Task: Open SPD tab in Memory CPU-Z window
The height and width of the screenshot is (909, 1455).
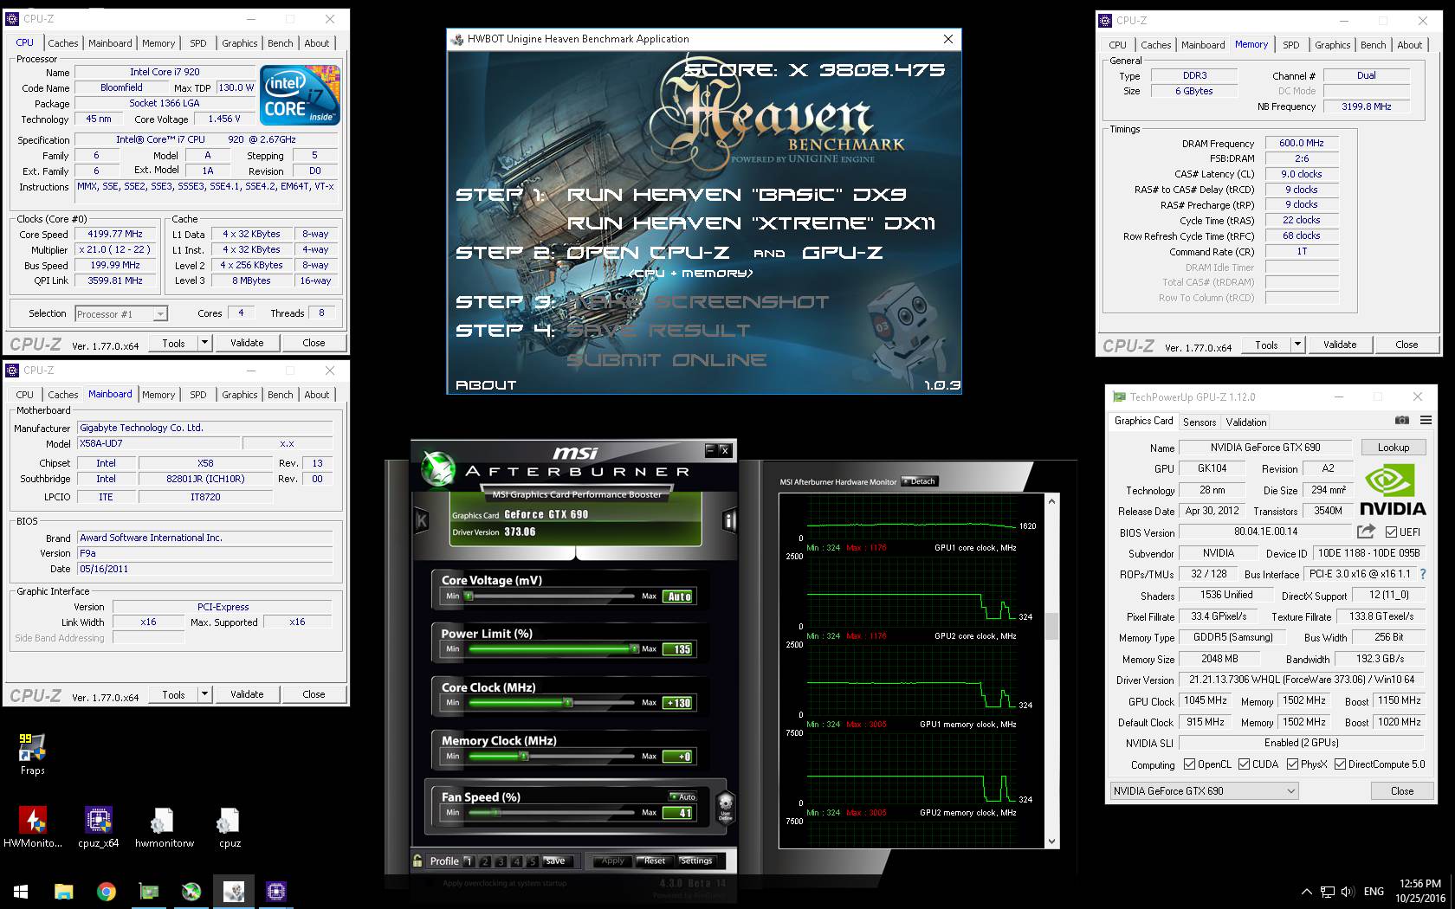Action: (1290, 44)
